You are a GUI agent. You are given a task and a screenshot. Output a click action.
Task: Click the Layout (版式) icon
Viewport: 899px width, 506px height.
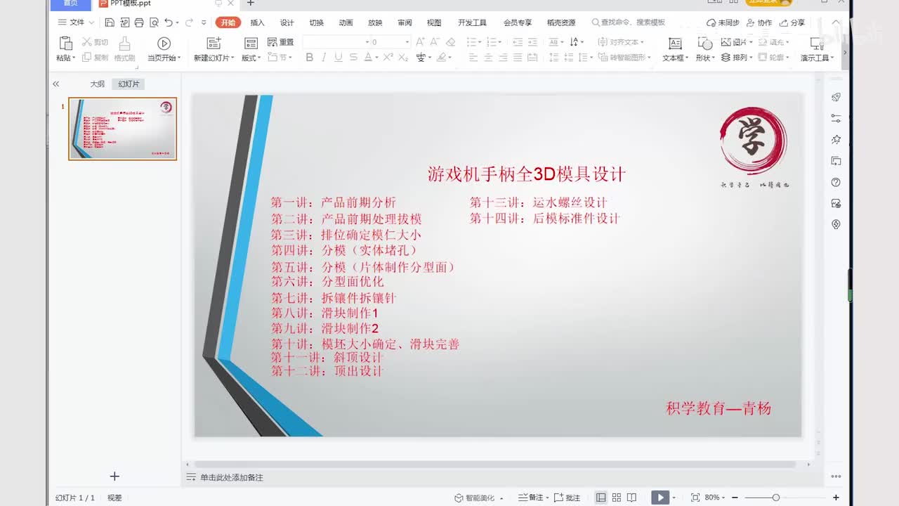point(251,44)
